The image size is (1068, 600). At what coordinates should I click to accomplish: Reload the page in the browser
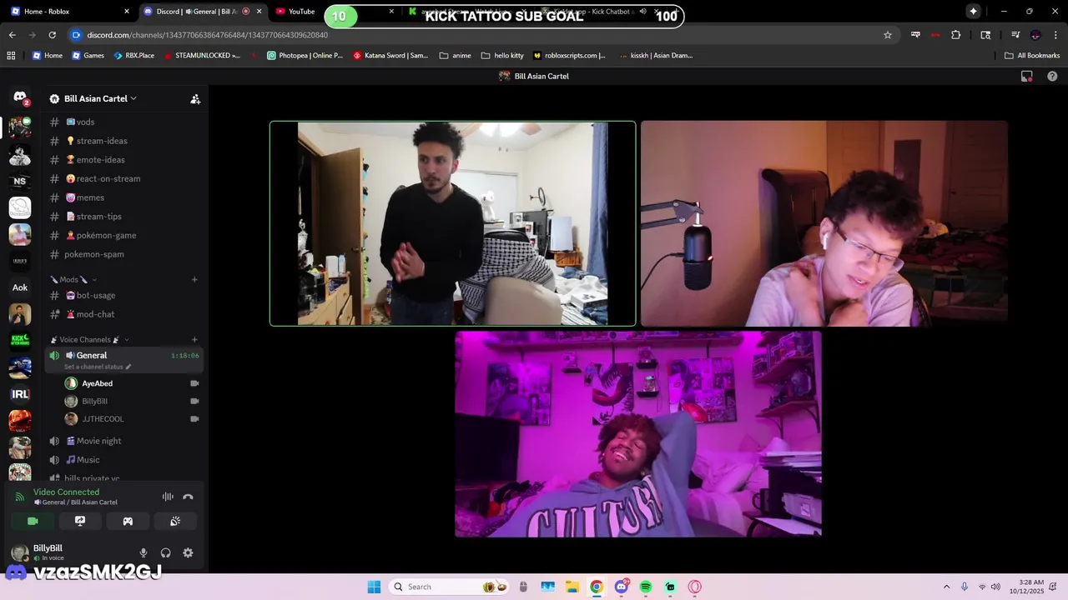tap(53, 35)
